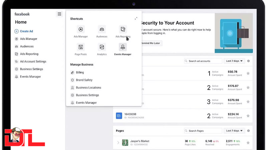Open Ads Manager from sidebar
This screenshot has width=267, height=150.
click(x=29, y=39)
